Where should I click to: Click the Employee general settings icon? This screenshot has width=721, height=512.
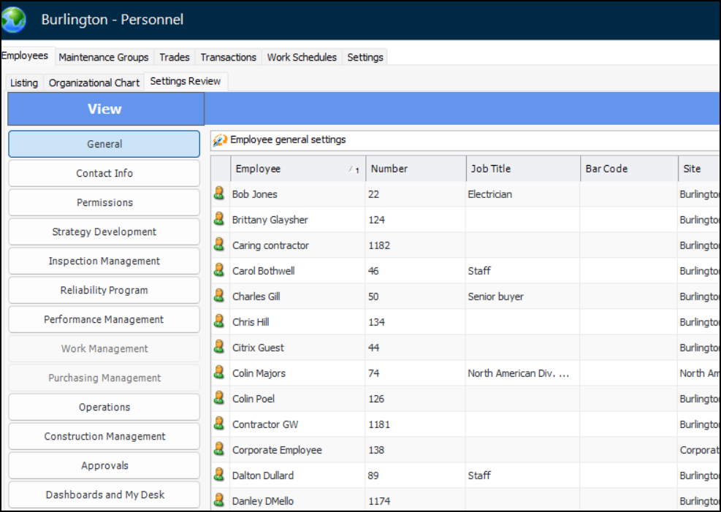point(220,140)
